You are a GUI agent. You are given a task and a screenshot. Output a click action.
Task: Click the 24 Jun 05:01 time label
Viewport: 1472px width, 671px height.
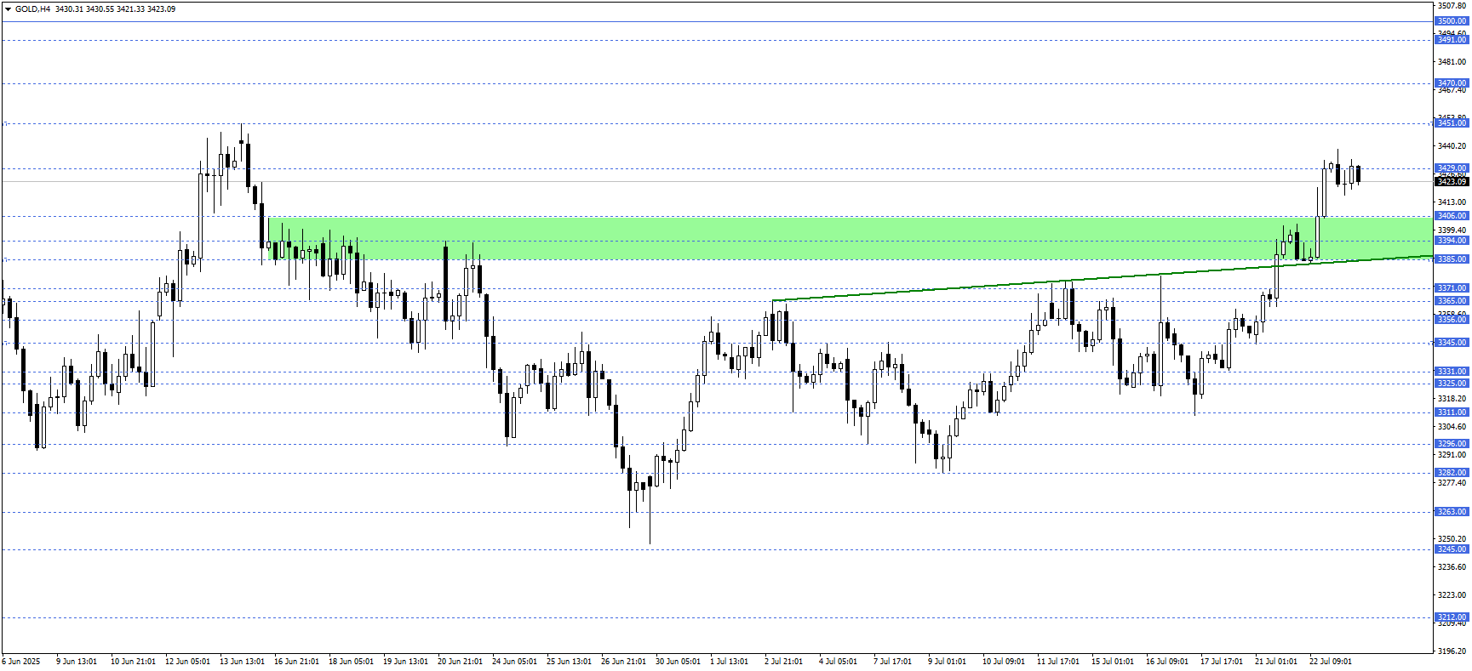click(514, 662)
